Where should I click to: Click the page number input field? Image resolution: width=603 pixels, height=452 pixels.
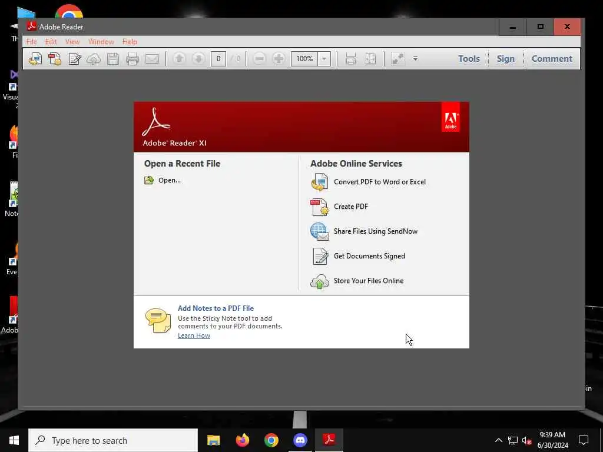[x=218, y=59]
